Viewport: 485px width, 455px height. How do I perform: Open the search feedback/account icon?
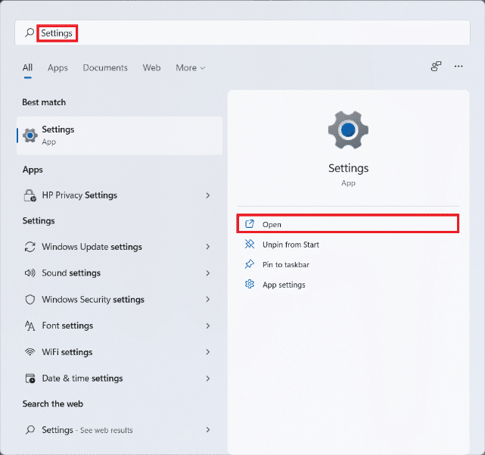point(436,66)
